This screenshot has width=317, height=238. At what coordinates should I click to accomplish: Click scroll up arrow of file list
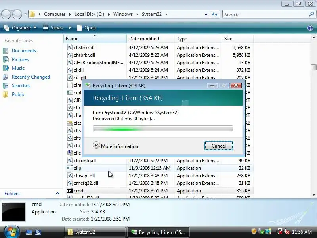(314, 38)
